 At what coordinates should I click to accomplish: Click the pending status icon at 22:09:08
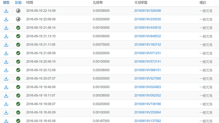(x=18, y=19)
